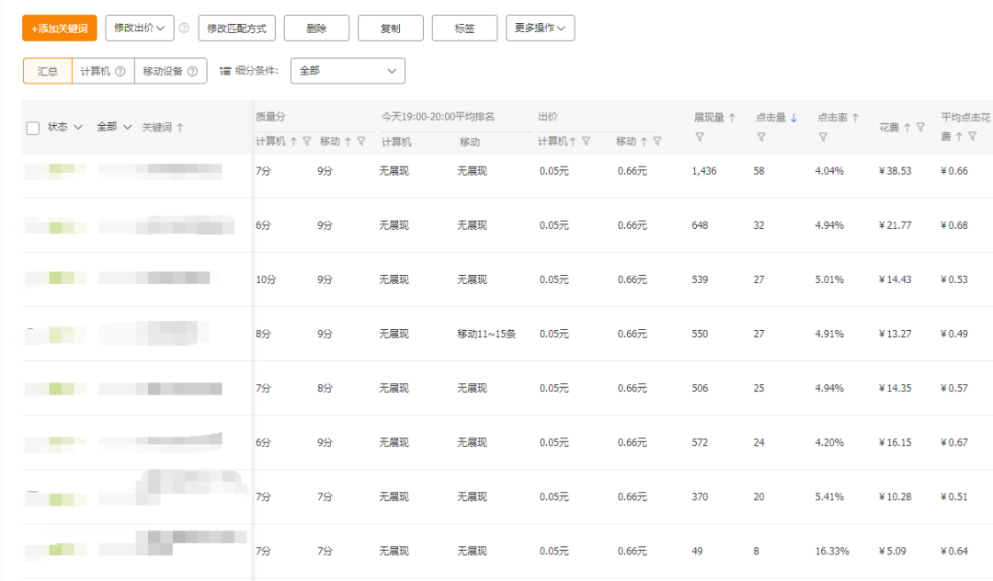Open the 细分条件 全部 combo box
993x581 pixels.
coord(348,71)
